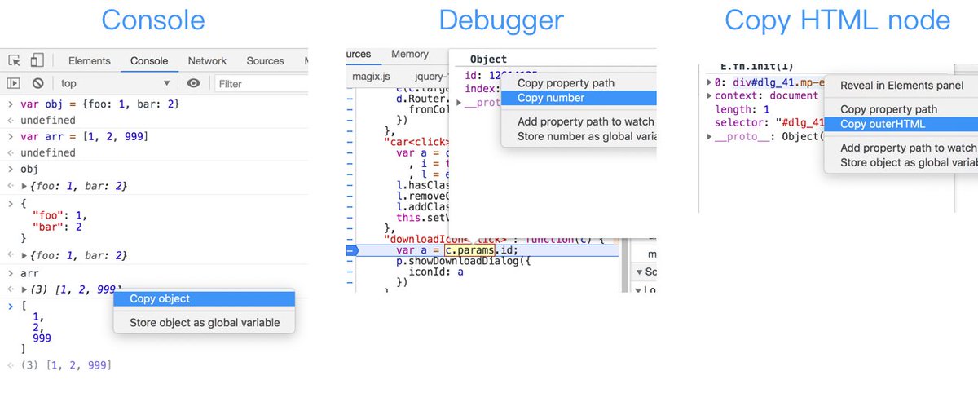Click the d.Router. code line
Image resolution: width=978 pixels, height=393 pixels.
[422, 98]
